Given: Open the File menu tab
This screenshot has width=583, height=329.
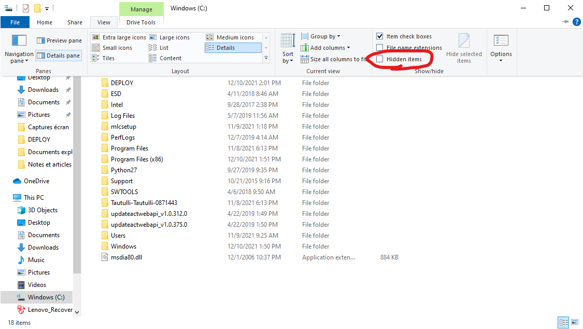Looking at the screenshot, I should point(15,22).
